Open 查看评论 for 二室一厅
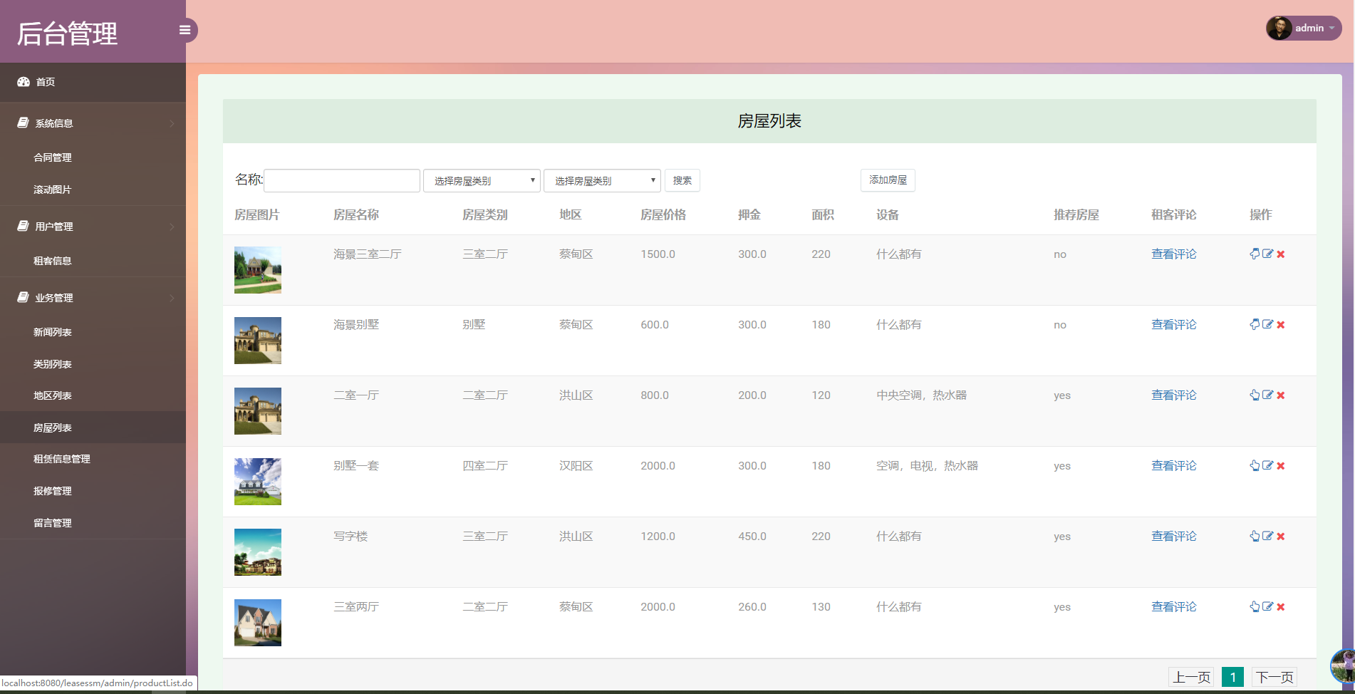This screenshot has width=1355, height=694. [1173, 395]
